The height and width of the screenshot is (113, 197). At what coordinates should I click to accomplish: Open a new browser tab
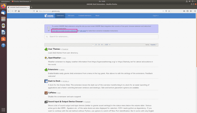point(31,7)
